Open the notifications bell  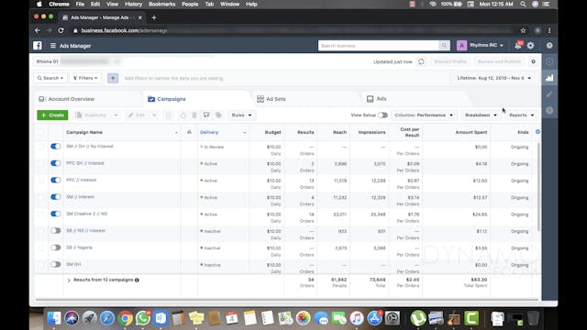point(518,45)
